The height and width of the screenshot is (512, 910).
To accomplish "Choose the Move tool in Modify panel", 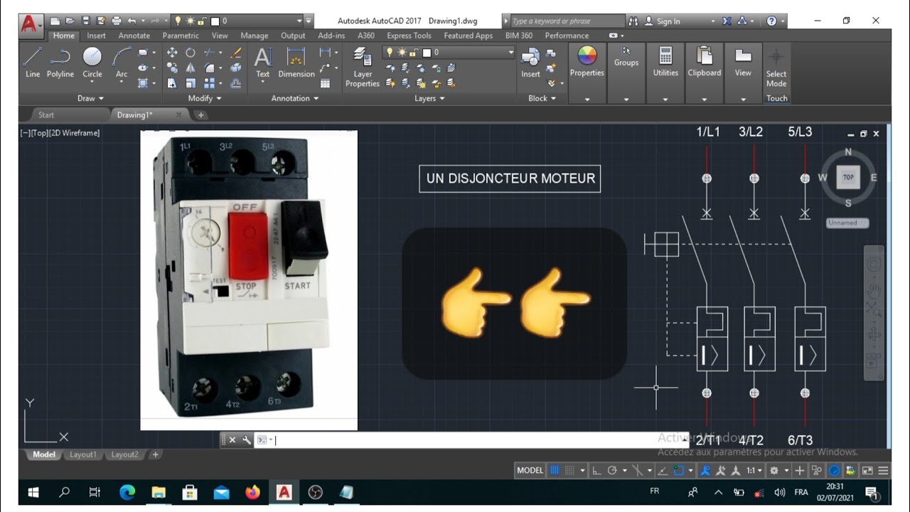I will coord(172,53).
